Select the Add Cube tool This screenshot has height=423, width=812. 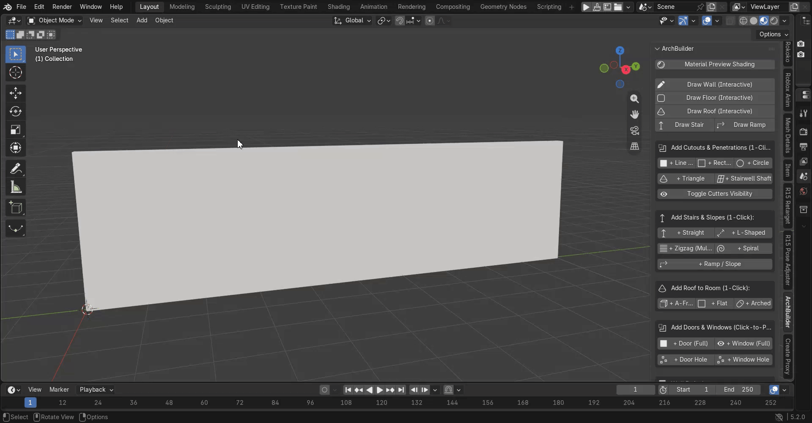(16, 208)
